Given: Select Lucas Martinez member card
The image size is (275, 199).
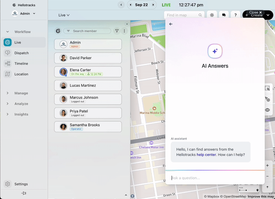Looking at the screenshot, I should tap(88, 85).
